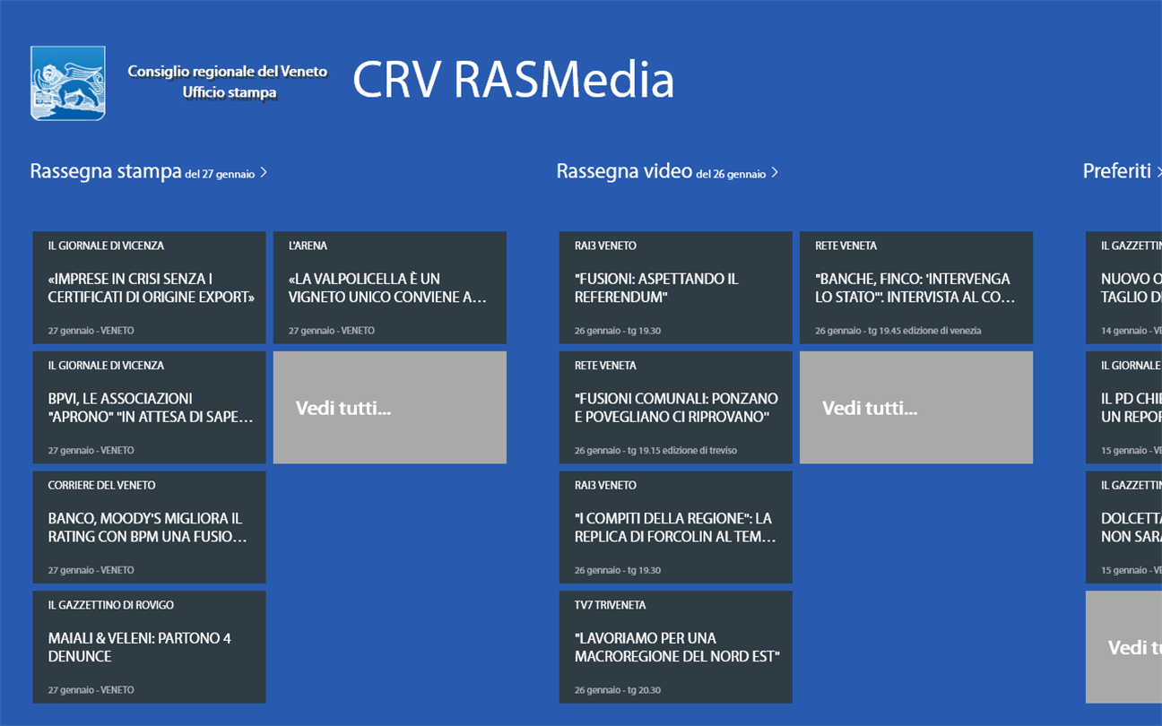Click the Rassegna stampa heading text
This screenshot has height=726, width=1162.
coord(106,171)
